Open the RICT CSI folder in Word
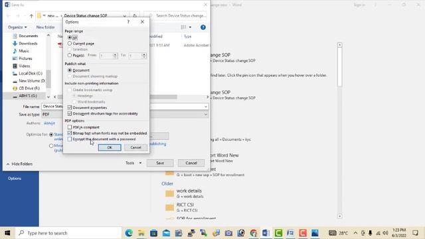The width and height of the screenshot is (425, 239). click(x=185, y=207)
